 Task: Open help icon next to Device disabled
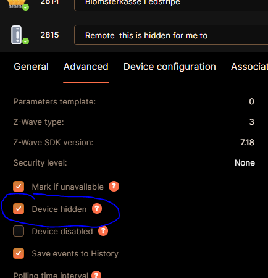pyautogui.click(x=103, y=231)
